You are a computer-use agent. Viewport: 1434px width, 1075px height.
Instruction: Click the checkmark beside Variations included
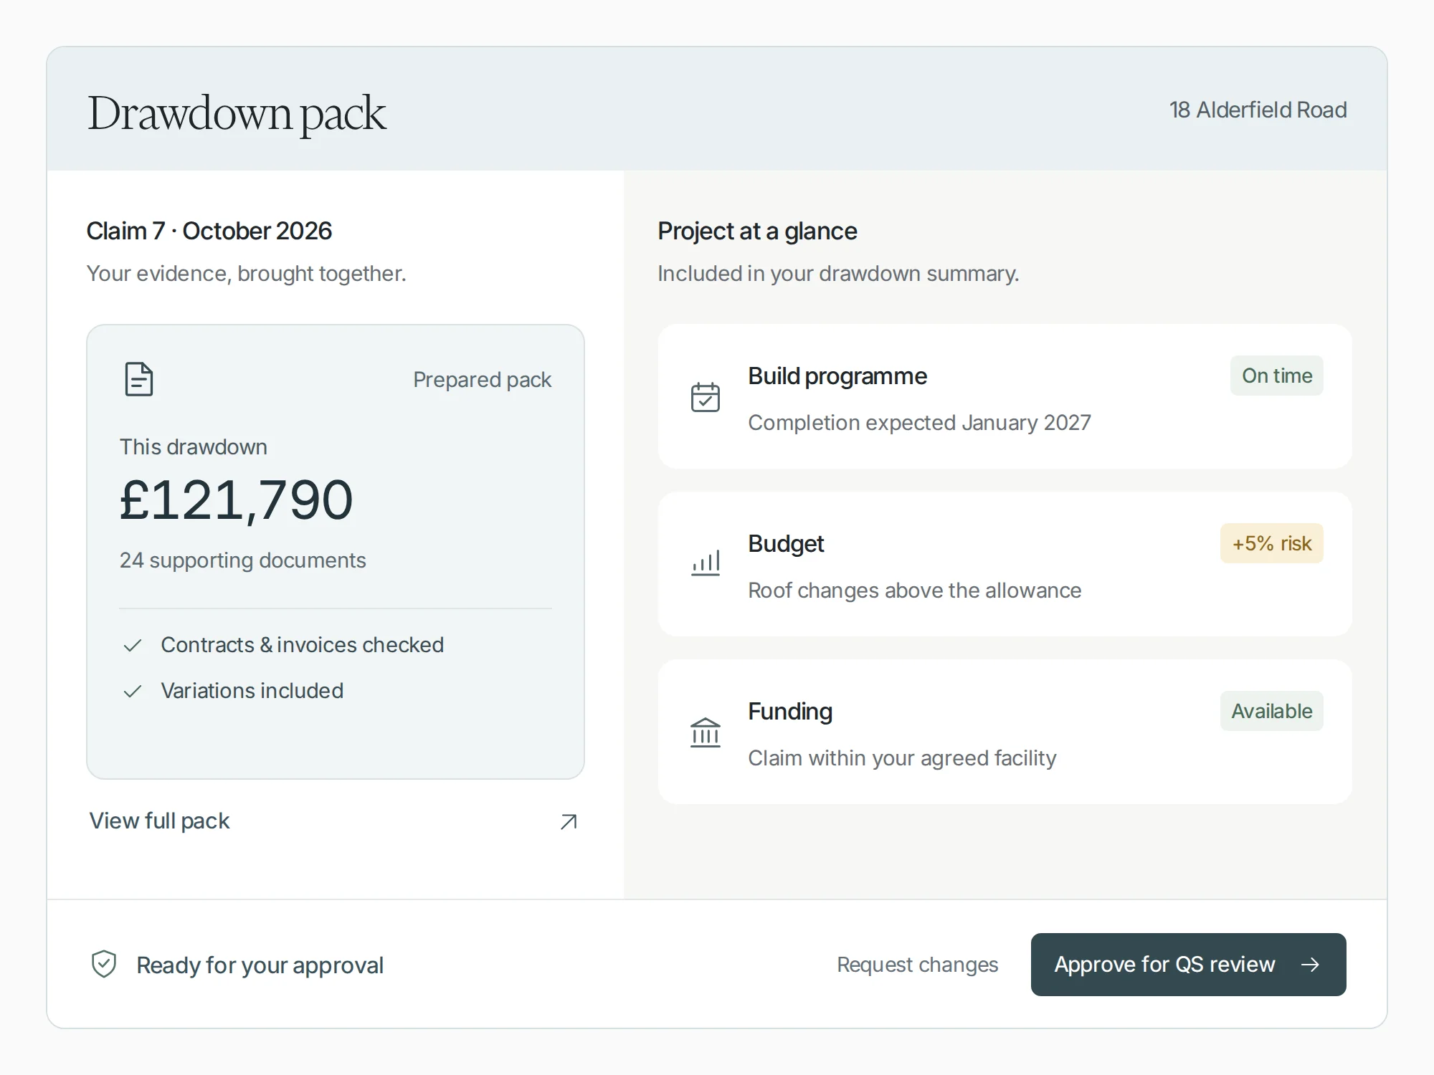pos(133,692)
